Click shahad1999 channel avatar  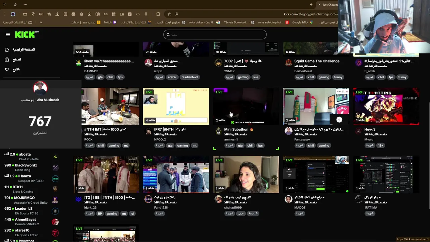coord(218,199)
